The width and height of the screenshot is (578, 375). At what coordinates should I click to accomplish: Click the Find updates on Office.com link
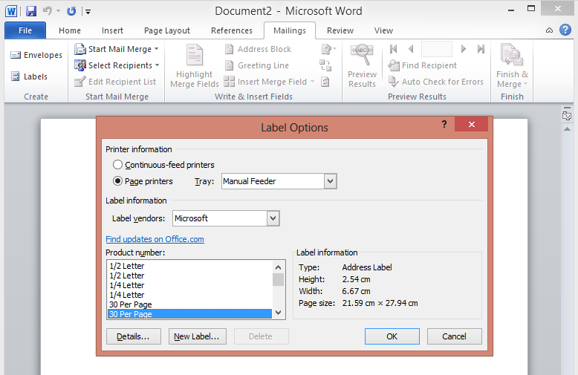tap(155, 239)
